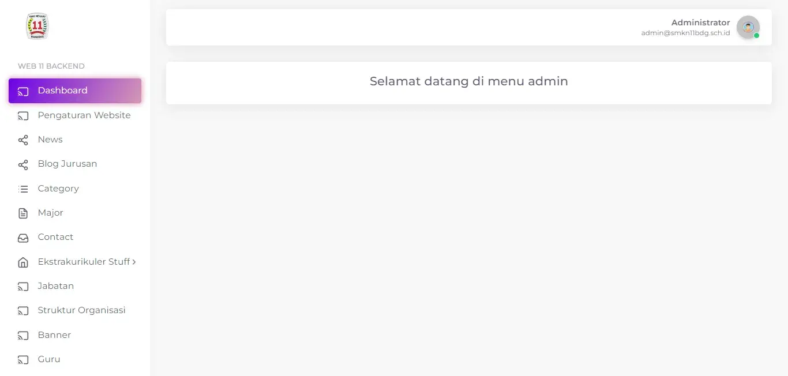Click the inbox icon beside Contact
The width and height of the screenshot is (788, 376).
[x=23, y=238]
